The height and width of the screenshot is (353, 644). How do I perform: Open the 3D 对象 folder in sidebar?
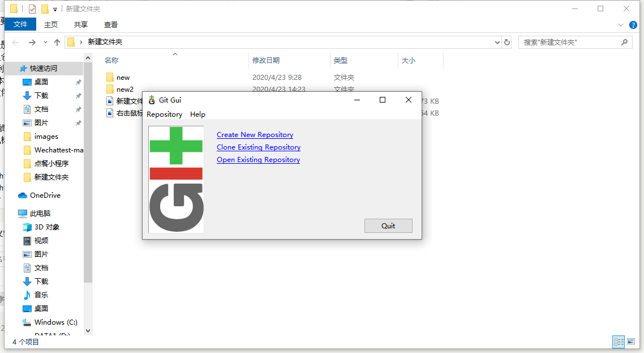(46, 227)
